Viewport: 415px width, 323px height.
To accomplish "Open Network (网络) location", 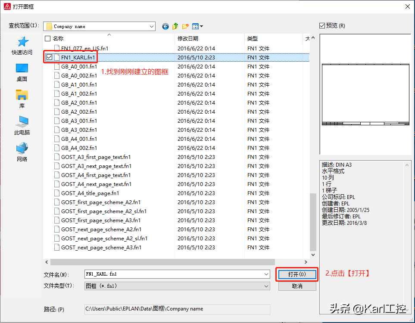I will [22, 152].
